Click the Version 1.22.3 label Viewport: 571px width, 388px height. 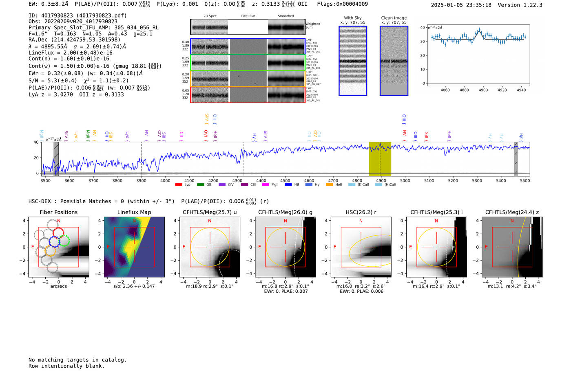coord(520,5)
